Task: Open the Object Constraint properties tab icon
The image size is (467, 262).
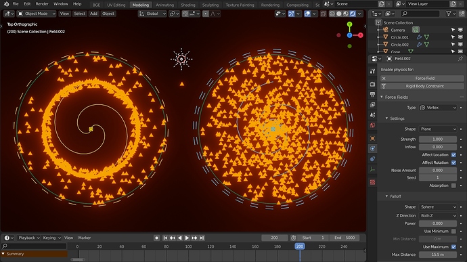Action: (x=372, y=159)
